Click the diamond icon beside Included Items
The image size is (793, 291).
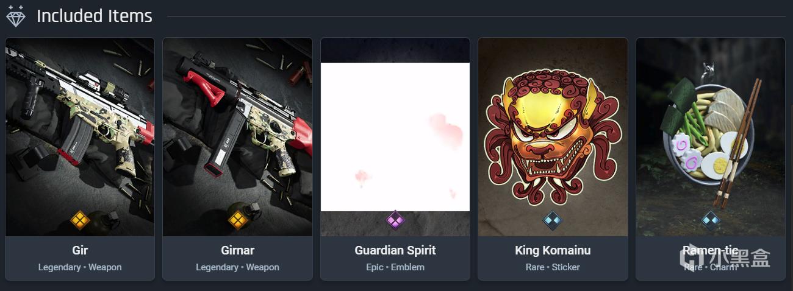[16, 16]
